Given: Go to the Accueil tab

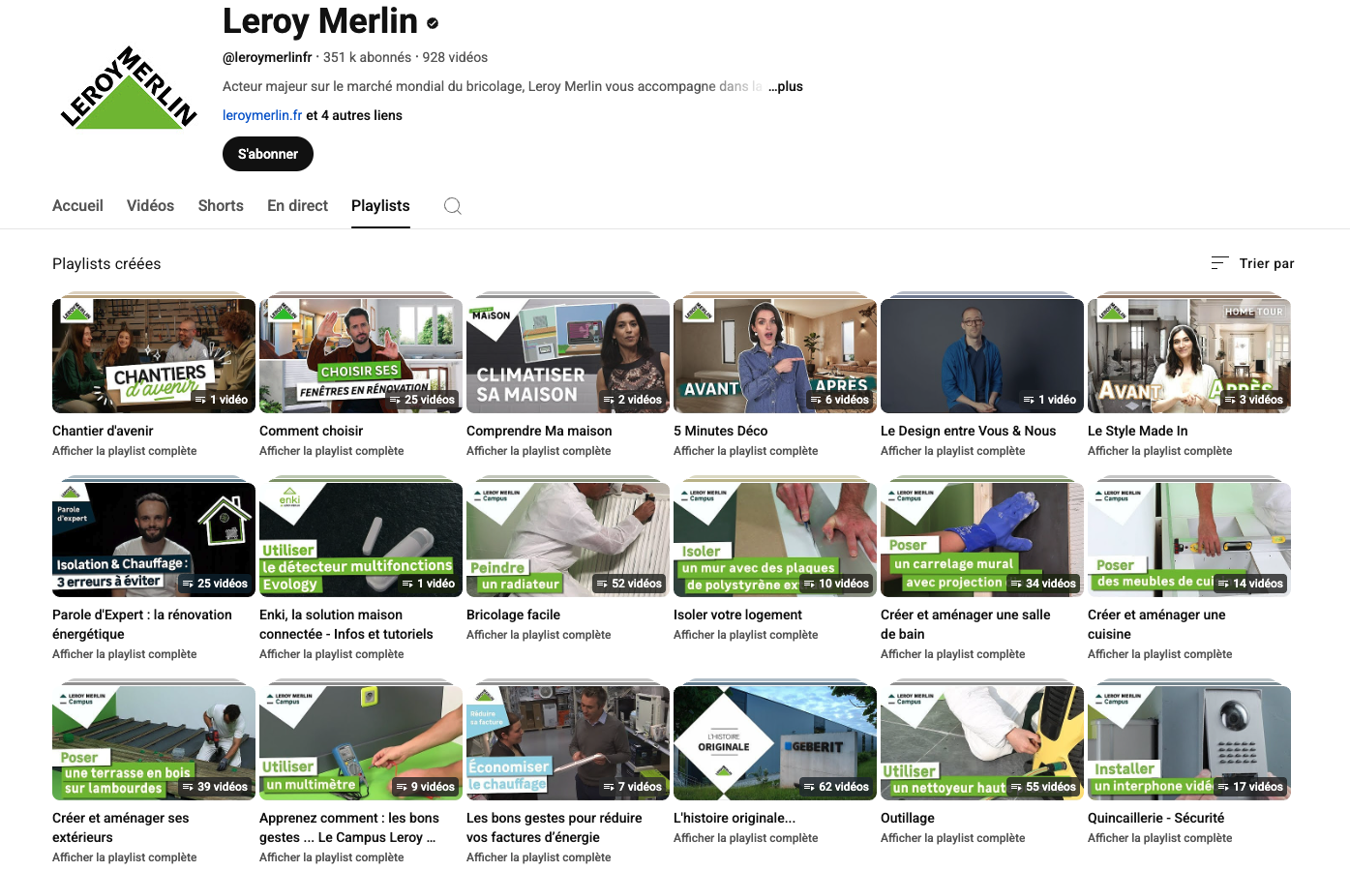Looking at the screenshot, I should [x=77, y=205].
